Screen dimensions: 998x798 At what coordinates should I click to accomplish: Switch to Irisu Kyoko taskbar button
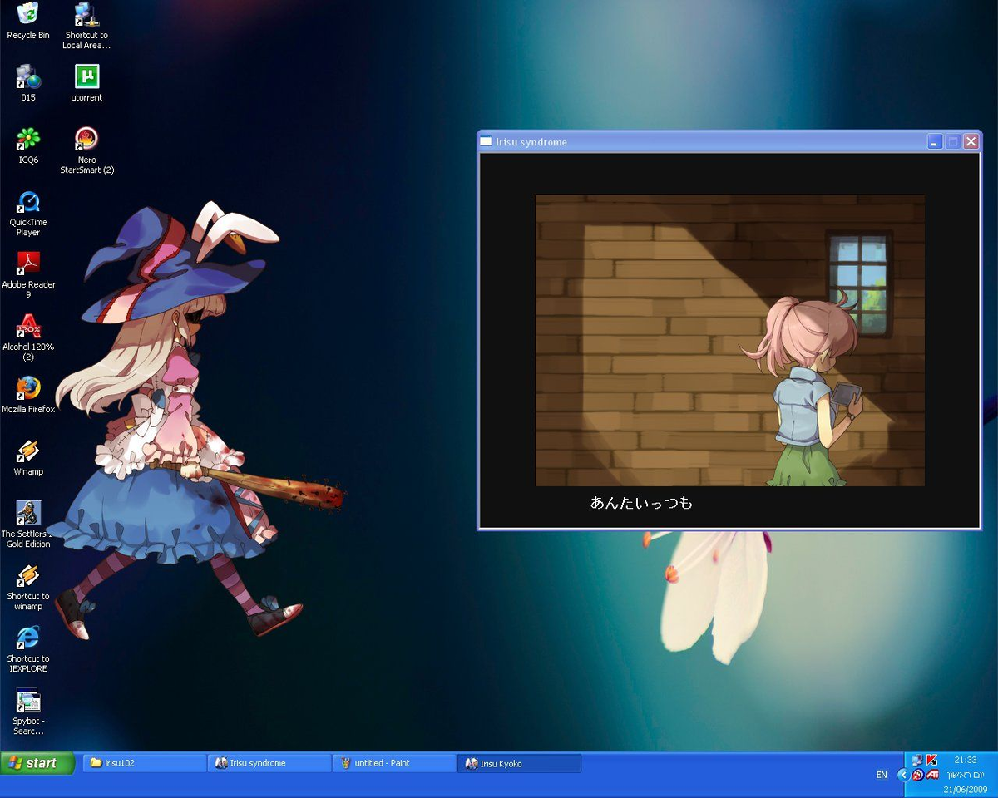519,763
